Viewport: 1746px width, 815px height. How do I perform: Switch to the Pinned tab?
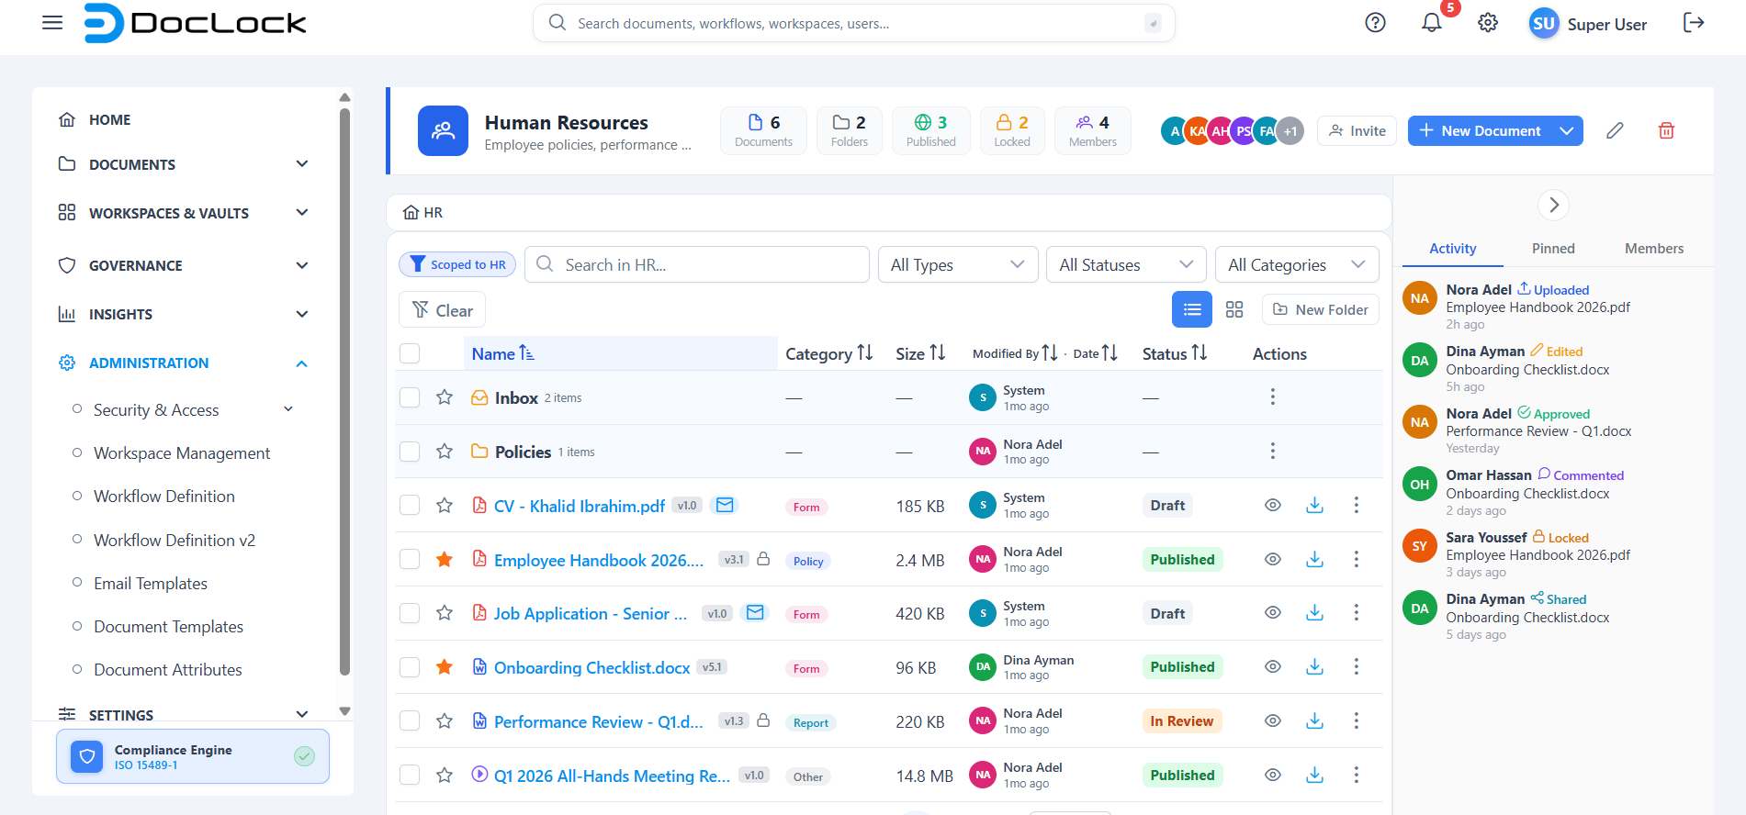pyautogui.click(x=1553, y=249)
